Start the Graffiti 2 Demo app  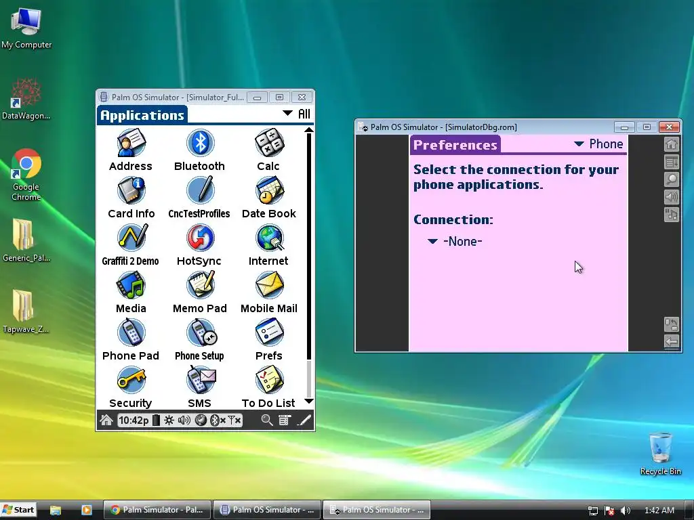coord(131,244)
